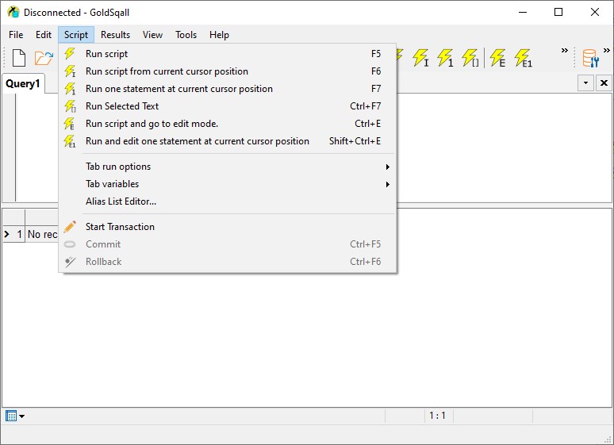Viewport: 614px width, 445px height.
Task: Open the Results menu
Action: tap(115, 35)
